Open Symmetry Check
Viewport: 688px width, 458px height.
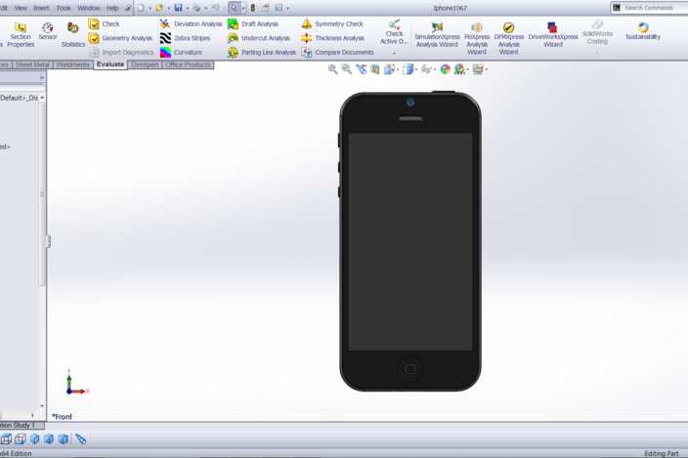pos(332,24)
